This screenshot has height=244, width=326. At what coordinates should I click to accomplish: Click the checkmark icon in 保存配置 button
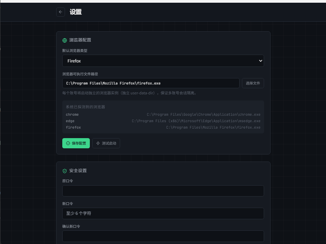(68, 143)
